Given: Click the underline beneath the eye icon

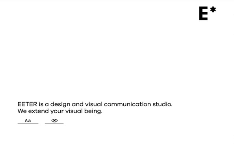Looking at the screenshot, I should pos(54,123).
